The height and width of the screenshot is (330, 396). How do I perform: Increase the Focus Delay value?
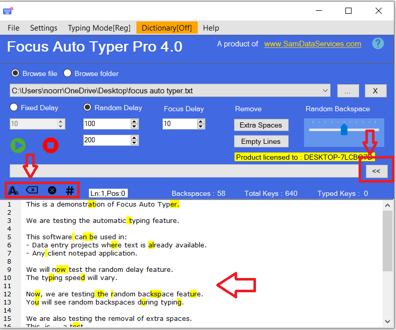(201, 121)
